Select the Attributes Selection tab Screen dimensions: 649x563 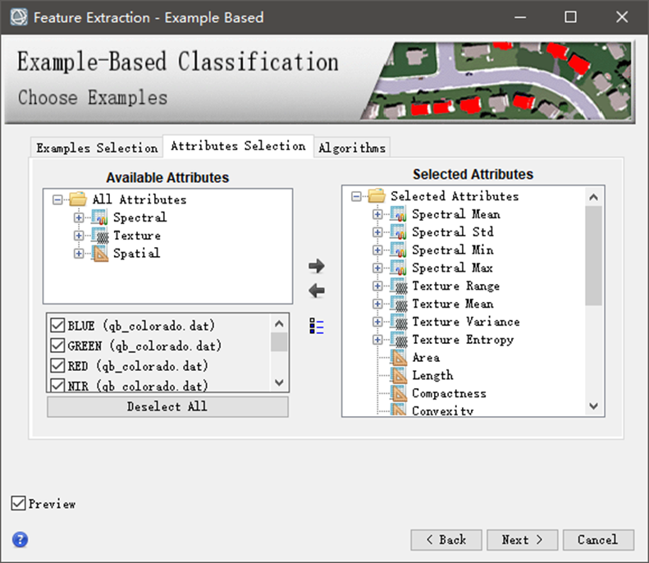pyautogui.click(x=239, y=146)
